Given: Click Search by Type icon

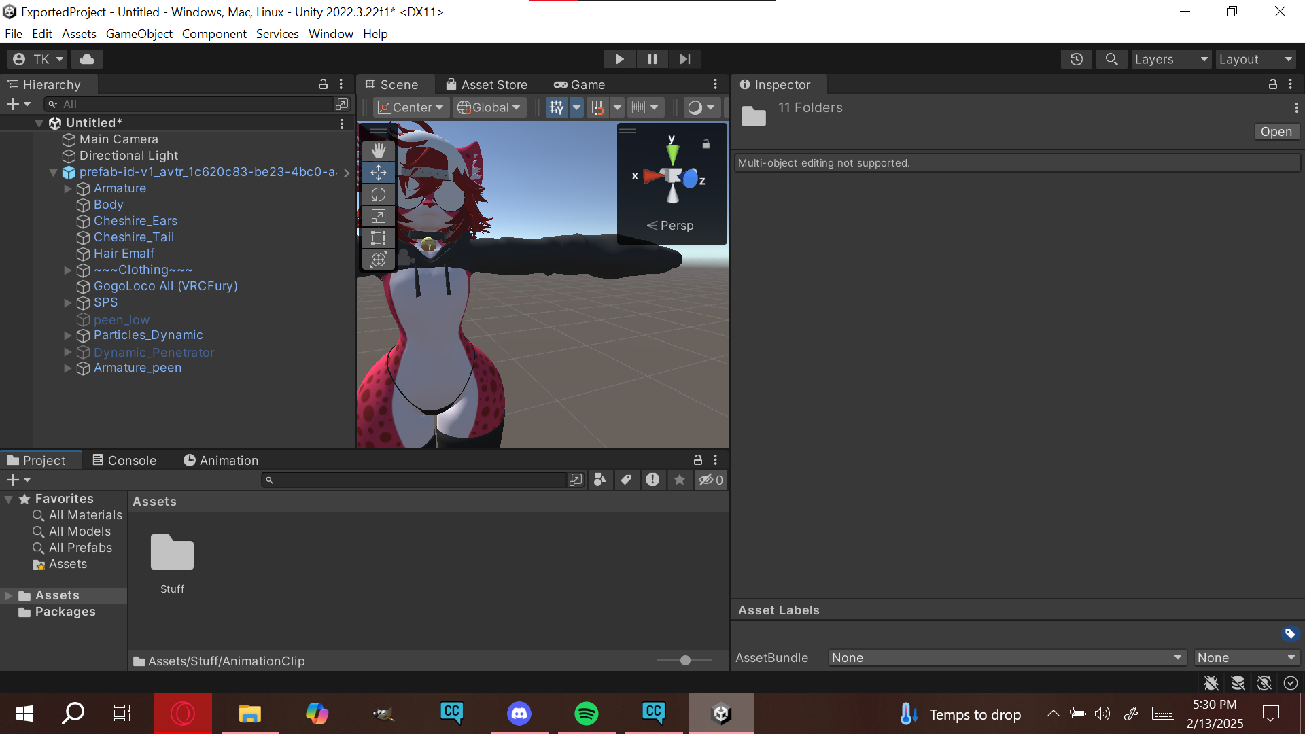Looking at the screenshot, I should click(x=599, y=480).
